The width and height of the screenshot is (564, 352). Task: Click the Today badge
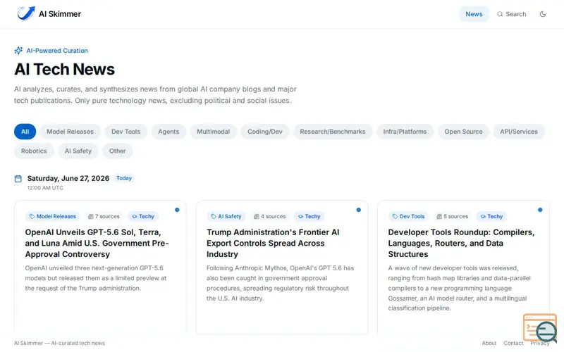pos(124,178)
